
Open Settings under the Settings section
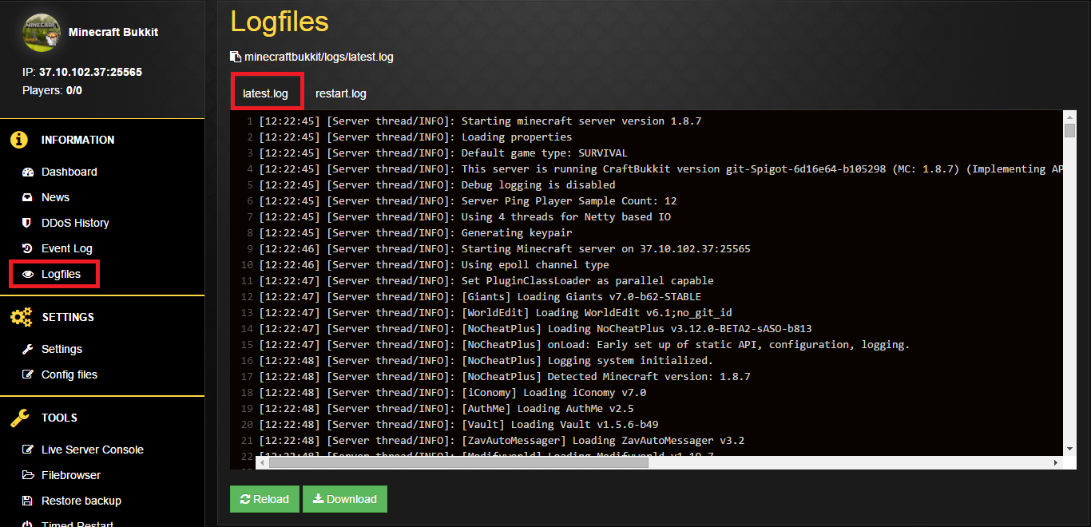(61, 349)
